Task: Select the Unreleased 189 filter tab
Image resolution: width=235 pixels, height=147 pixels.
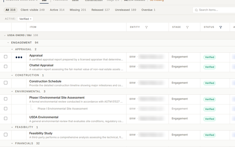Action: click(126, 10)
